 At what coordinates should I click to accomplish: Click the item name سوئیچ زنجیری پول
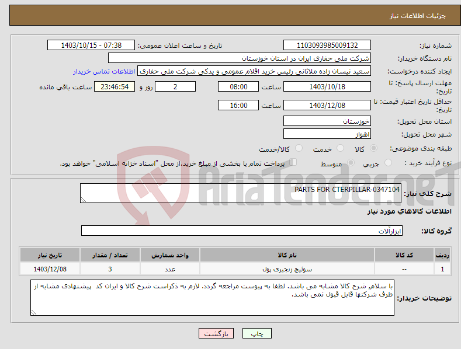click(x=287, y=269)
